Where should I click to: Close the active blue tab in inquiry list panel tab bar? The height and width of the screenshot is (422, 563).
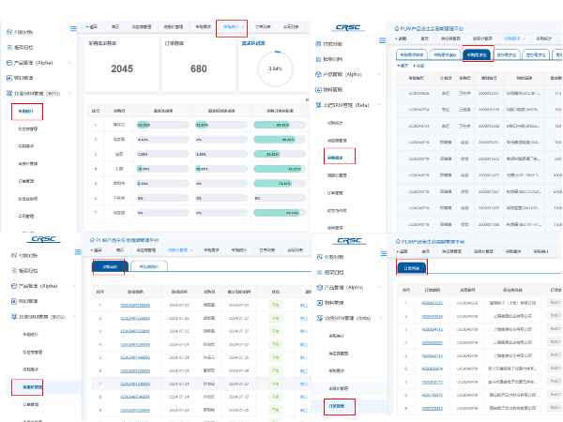191,250
